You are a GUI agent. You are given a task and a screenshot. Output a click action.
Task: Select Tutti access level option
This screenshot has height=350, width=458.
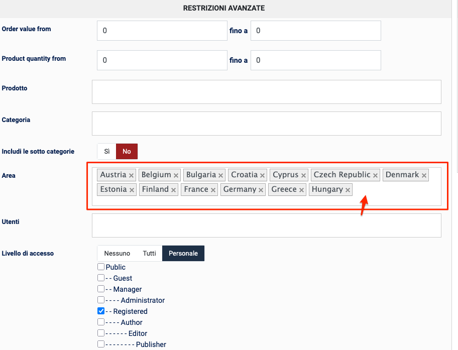click(x=150, y=254)
